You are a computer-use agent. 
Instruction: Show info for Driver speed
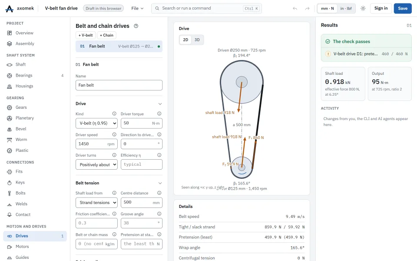point(114,134)
